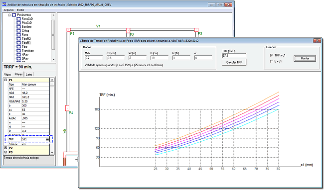Click the Transicao floor icon
The image size is (324, 190).
point(18,51)
